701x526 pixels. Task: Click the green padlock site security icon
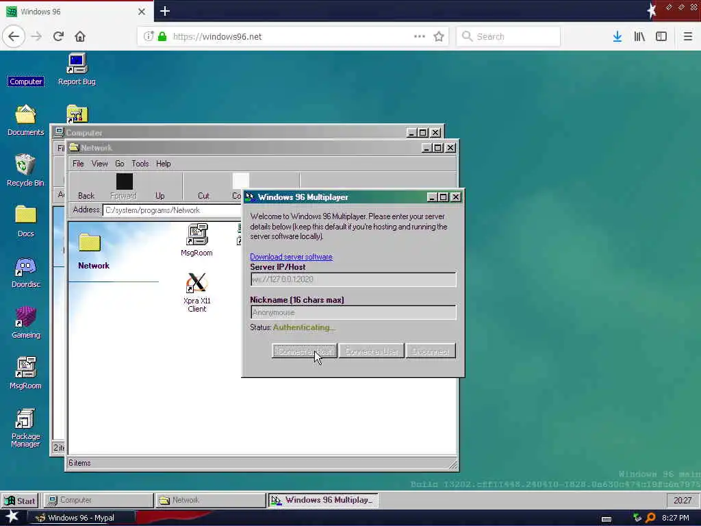pyautogui.click(x=163, y=37)
